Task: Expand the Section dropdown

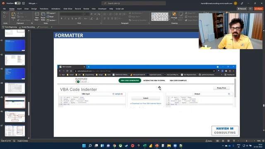Action: pyautogui.click(x=51, y=20)
